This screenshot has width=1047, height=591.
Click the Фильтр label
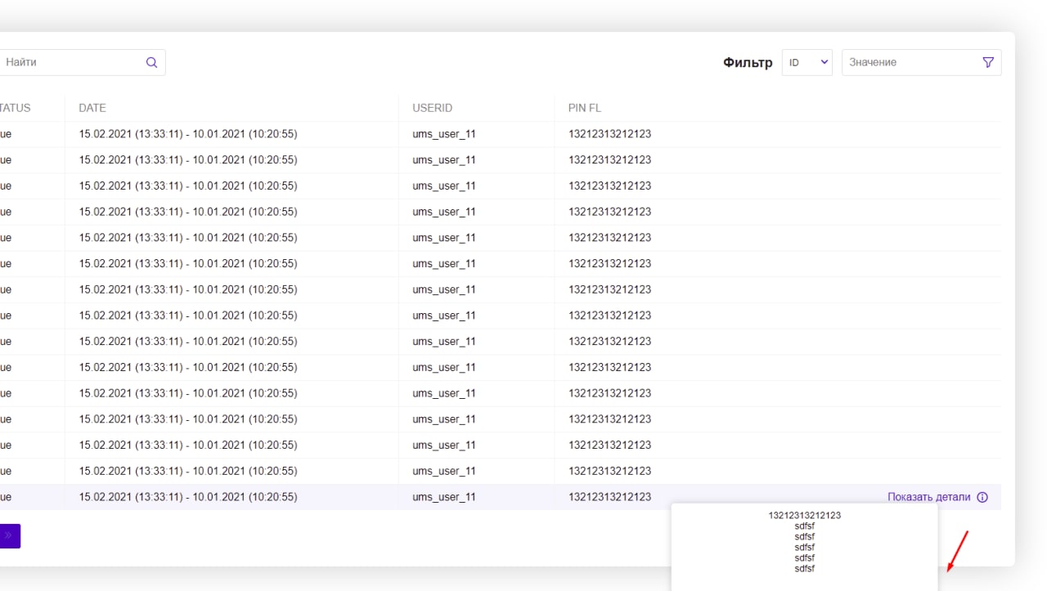(748, 63)
